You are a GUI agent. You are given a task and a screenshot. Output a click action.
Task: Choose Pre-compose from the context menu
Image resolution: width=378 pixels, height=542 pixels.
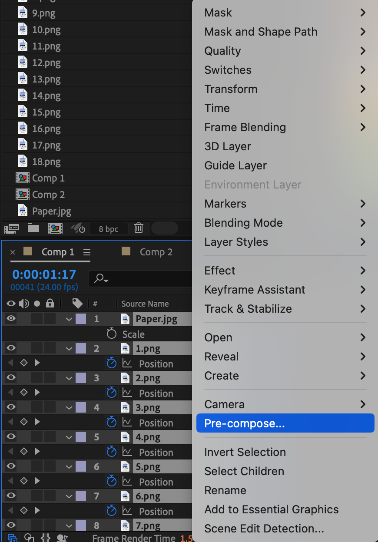tap(285, 423)
